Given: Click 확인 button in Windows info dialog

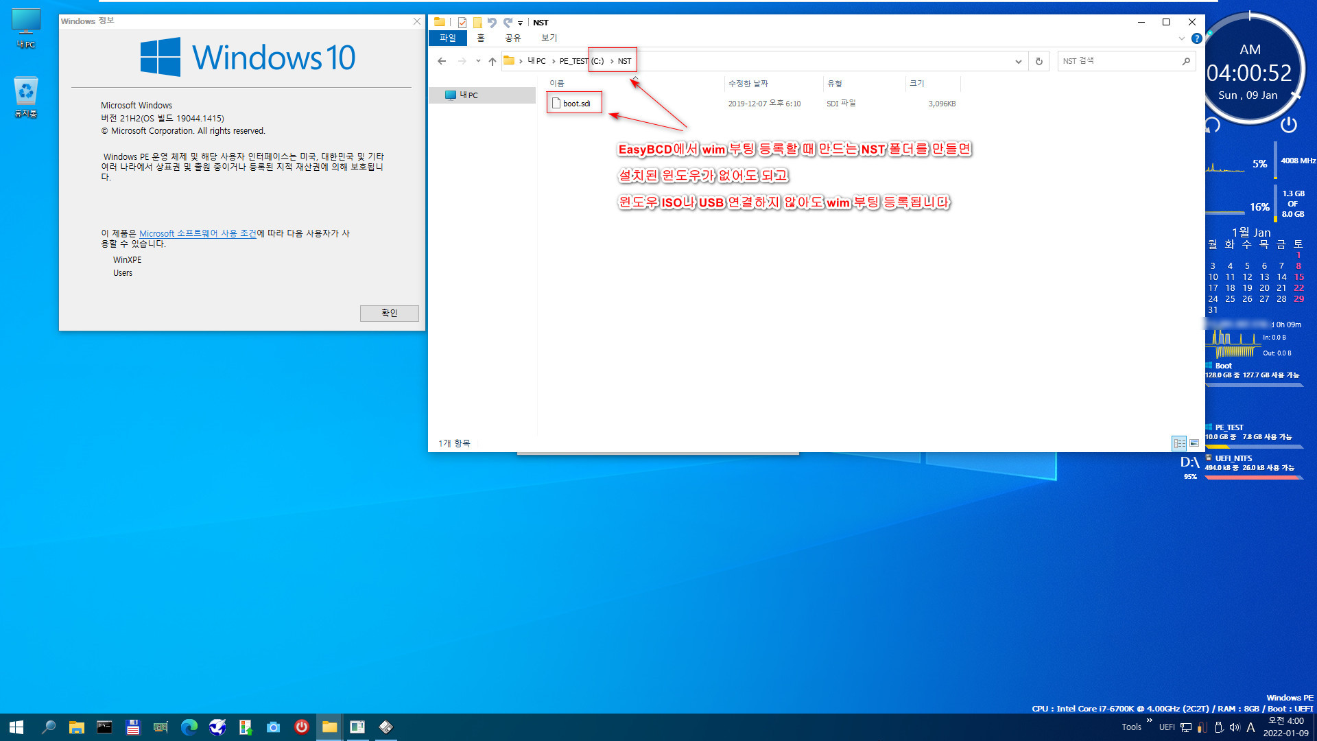Looking at the screenshot, I should (x=390, y=313).
